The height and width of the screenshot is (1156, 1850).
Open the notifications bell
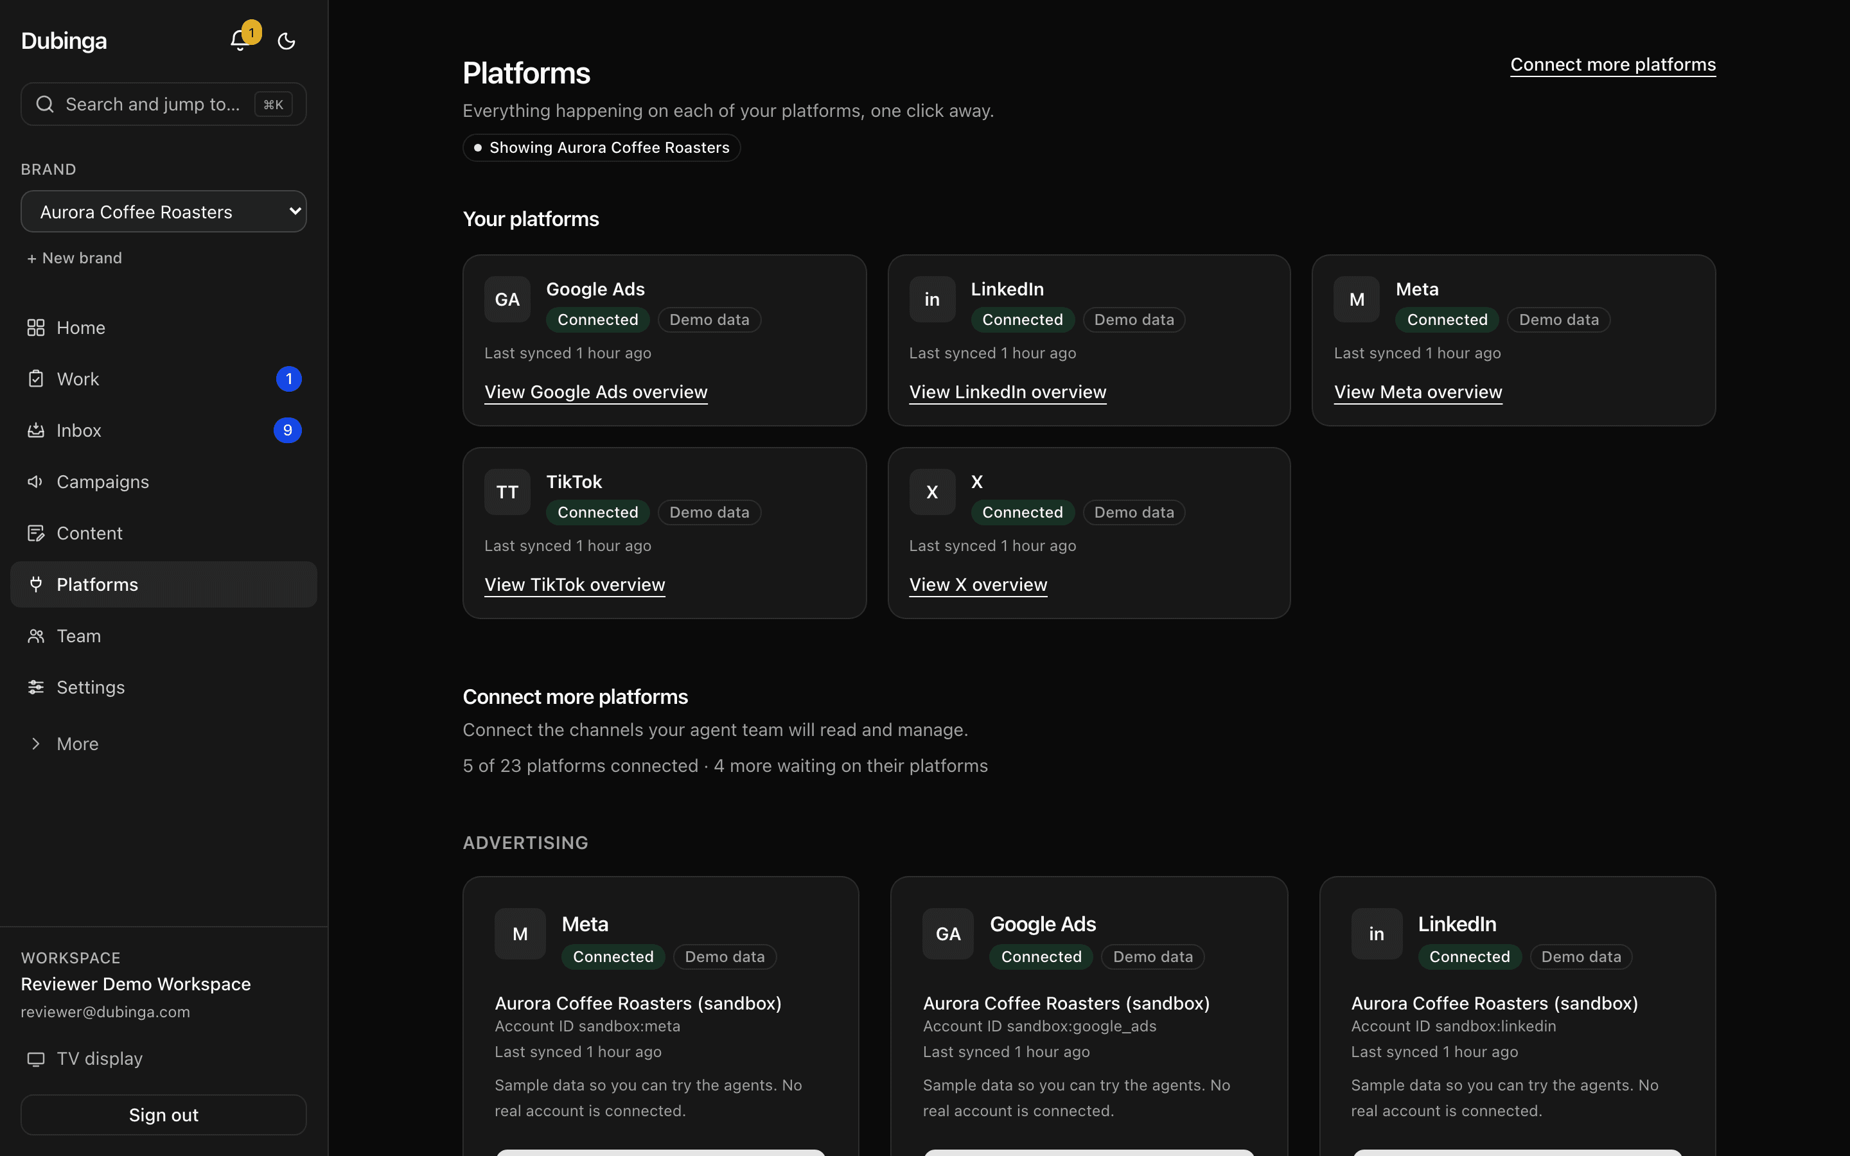[240, 40]
